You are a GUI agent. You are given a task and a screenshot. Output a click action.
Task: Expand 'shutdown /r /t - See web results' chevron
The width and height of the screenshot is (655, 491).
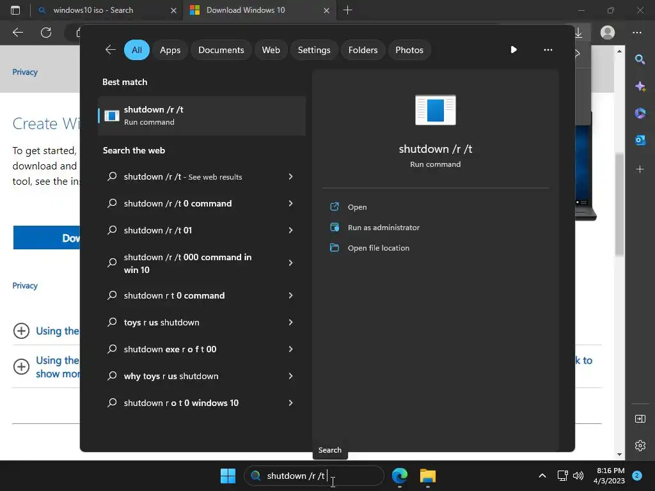(x=290, y=176)
